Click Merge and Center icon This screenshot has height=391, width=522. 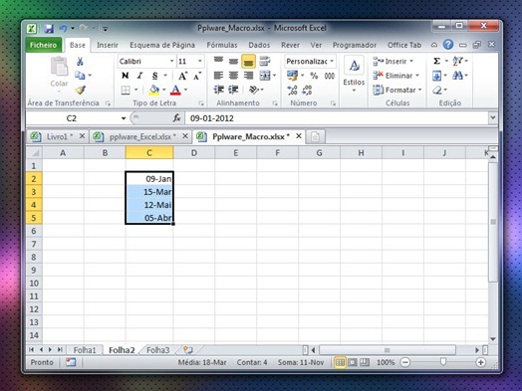265,76
